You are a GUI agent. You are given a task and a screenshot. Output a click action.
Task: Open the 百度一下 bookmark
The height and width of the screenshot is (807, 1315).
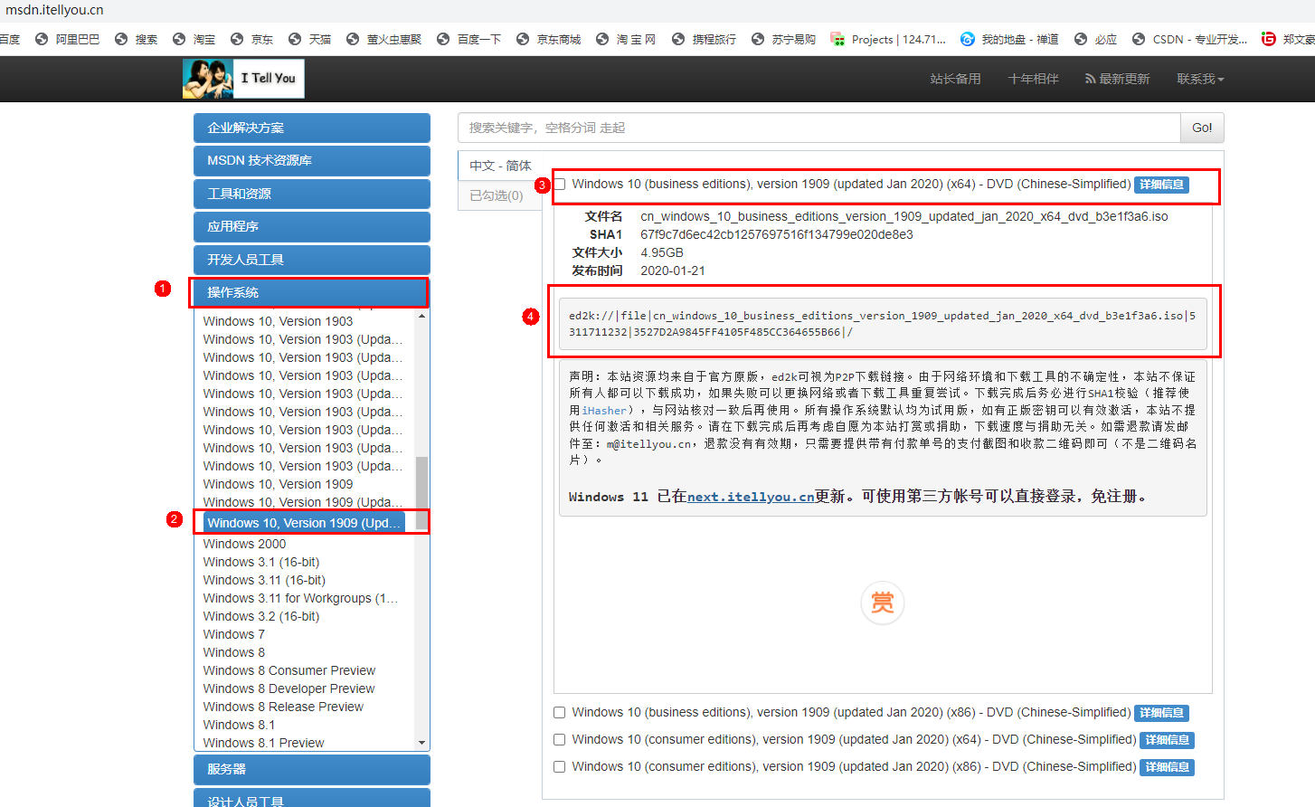pos(469,39)
